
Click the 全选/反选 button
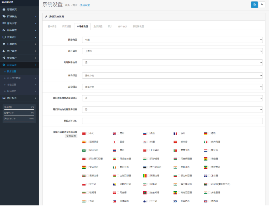click(x=71, y=136)
